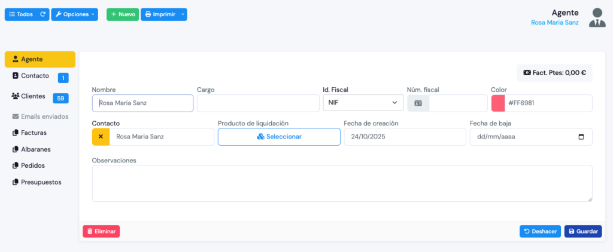Clear the contact with the yellow X icon
This screenshot has width=613, height=252.
pyautogui.click(x=101, y=137)
